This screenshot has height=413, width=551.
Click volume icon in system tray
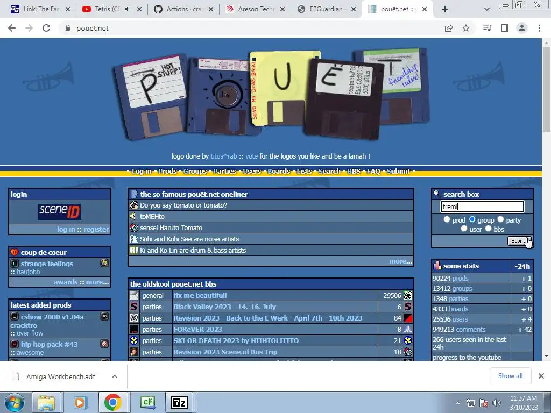tap(496, 403)
